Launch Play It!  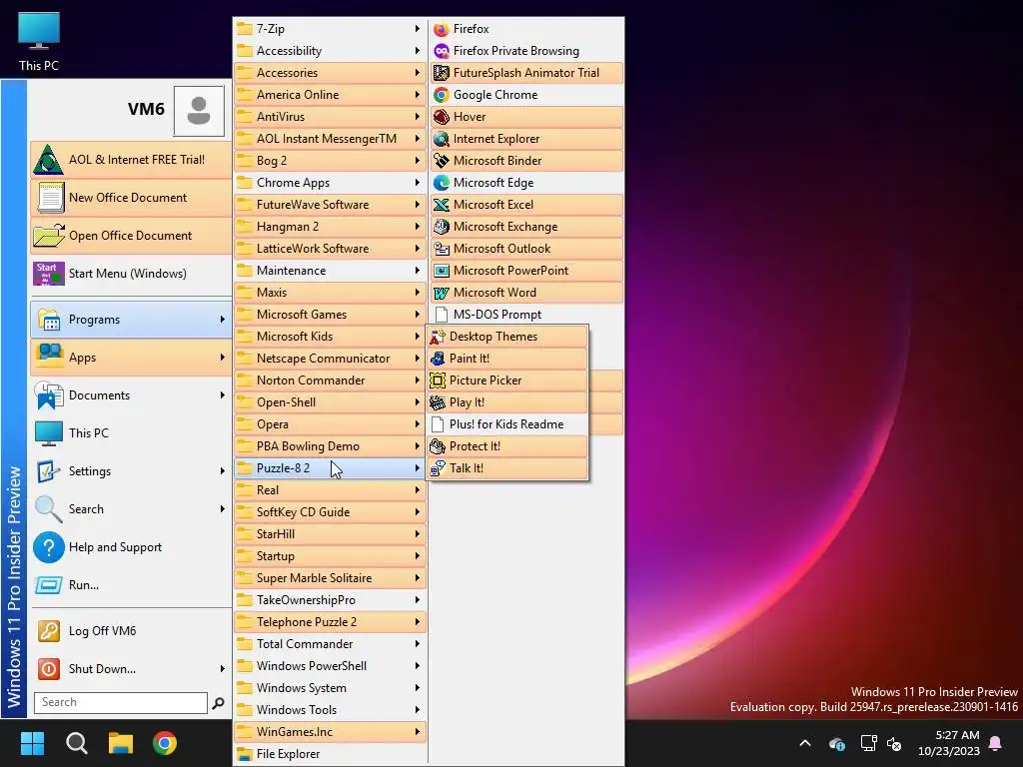(x=508, y=402)
